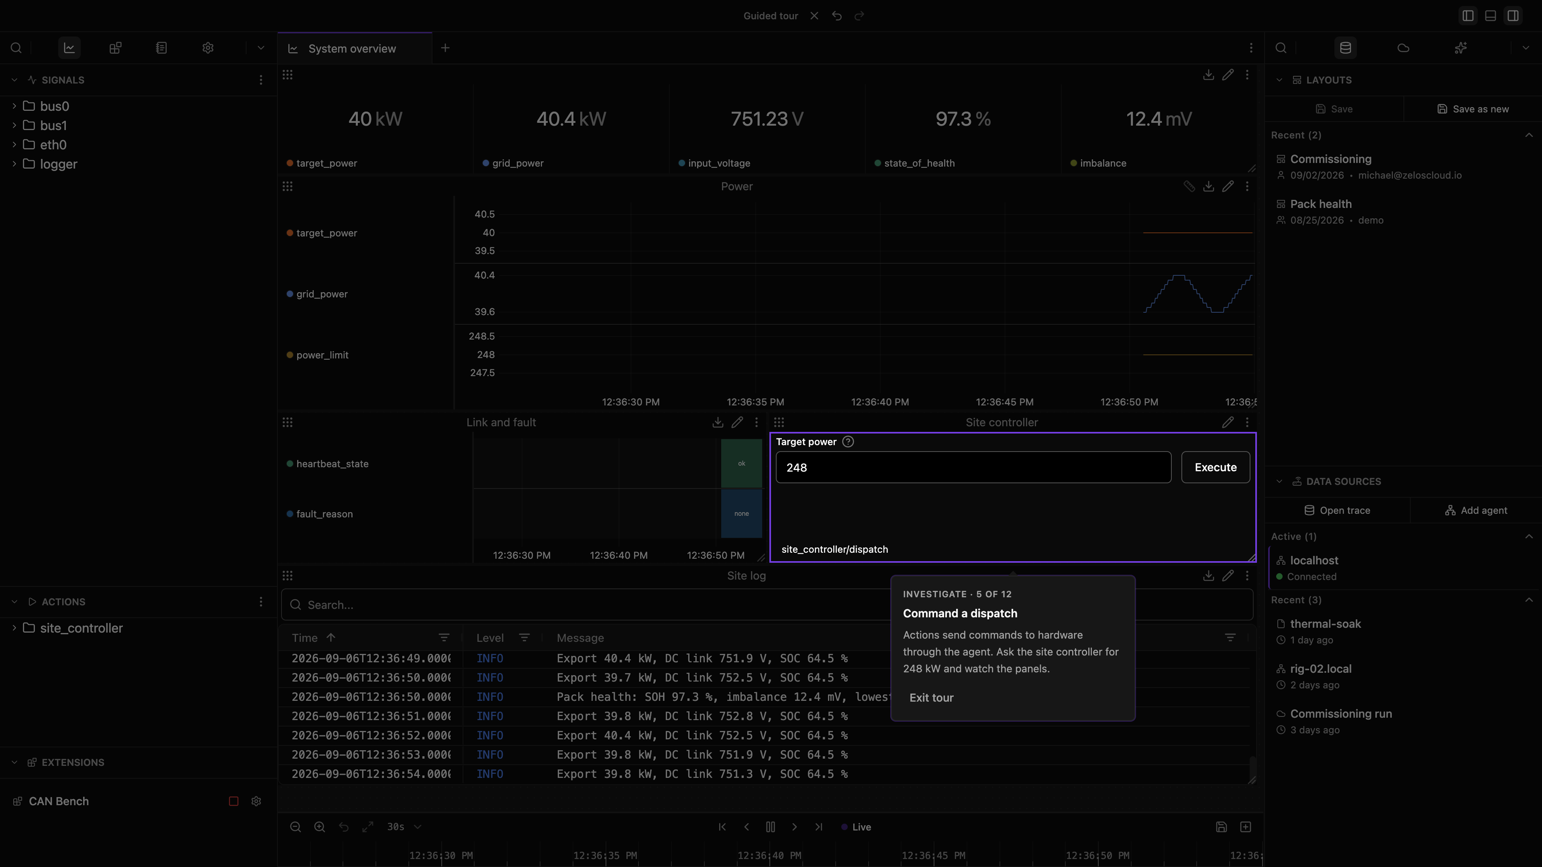The width and height of the screenshot is (1542, 867).
Task: Open the SIGNALS section options menu
Action: click(x=260, y=80)
